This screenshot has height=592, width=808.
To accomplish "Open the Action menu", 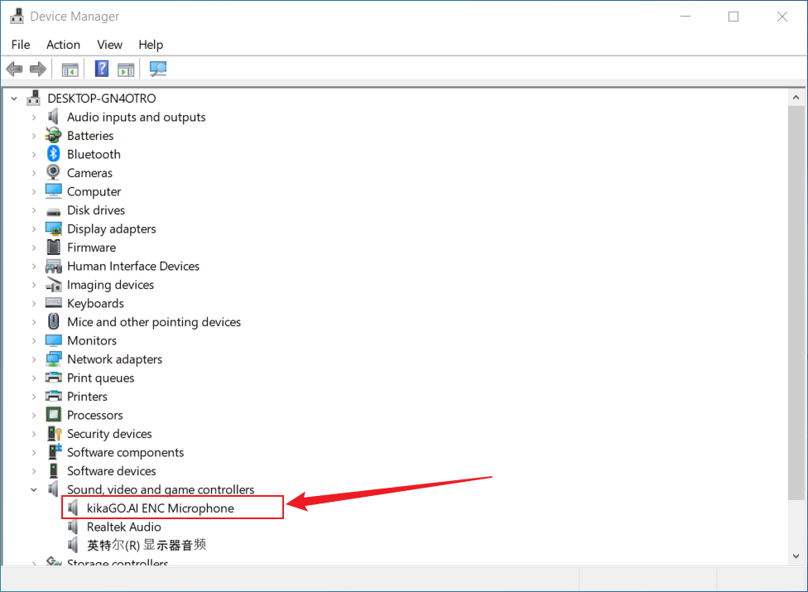I will [x=63, y=45].
